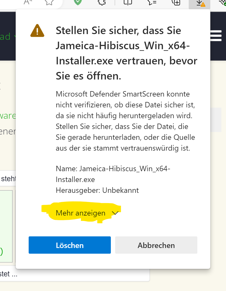Image resolution: width=226 pixels, height=291 pixels.
Task: Click the Favorites star icon
Action: coord(49,2)
